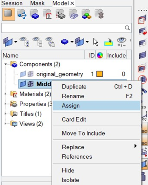Click the selector arrow cursor icon
This screenshot has width=148, height=185.
(x=96, y=42)
